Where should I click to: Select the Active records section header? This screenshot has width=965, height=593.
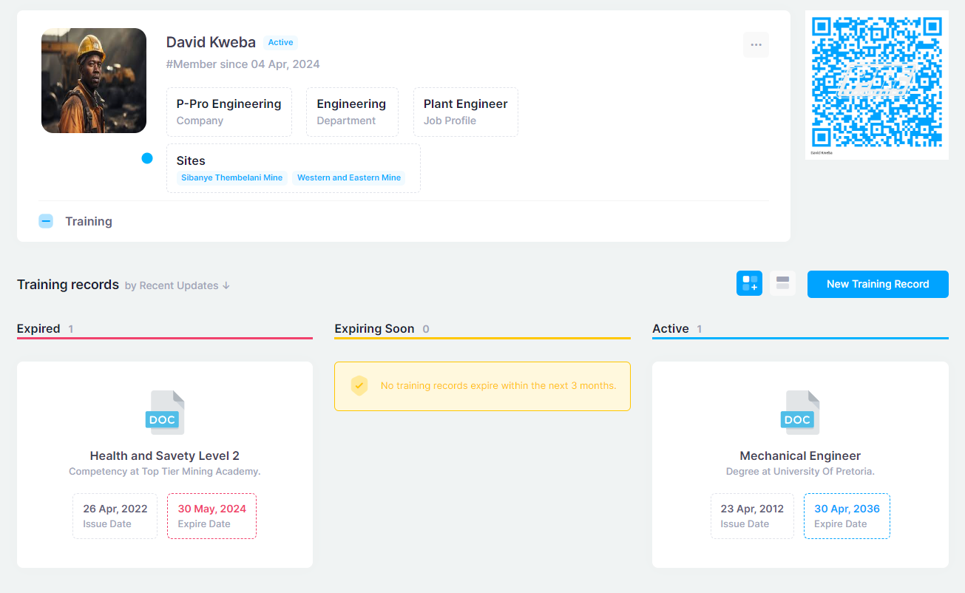[669, 328]
